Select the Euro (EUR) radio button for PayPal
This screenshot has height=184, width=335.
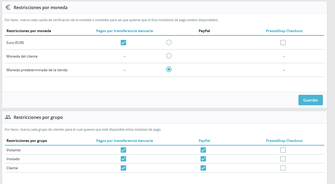tap(169, 42)
